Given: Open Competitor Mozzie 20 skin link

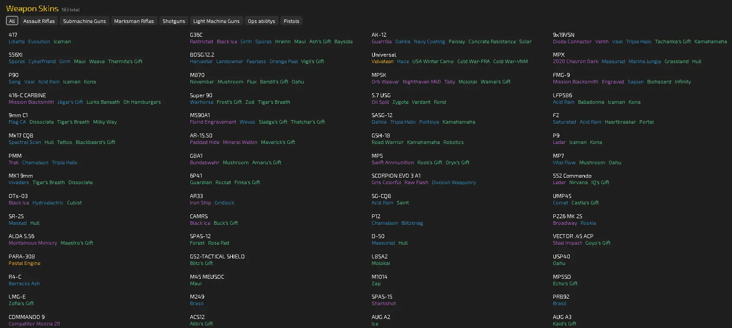Looking at the screenshot, I should pos(34,324).
